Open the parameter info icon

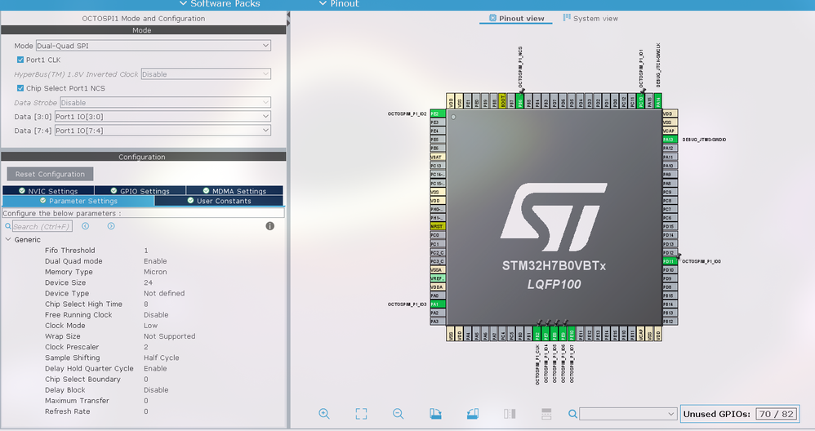click(x=269, y=226)
